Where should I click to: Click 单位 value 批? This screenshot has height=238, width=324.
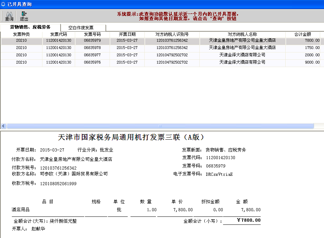(x=119, y=210)
